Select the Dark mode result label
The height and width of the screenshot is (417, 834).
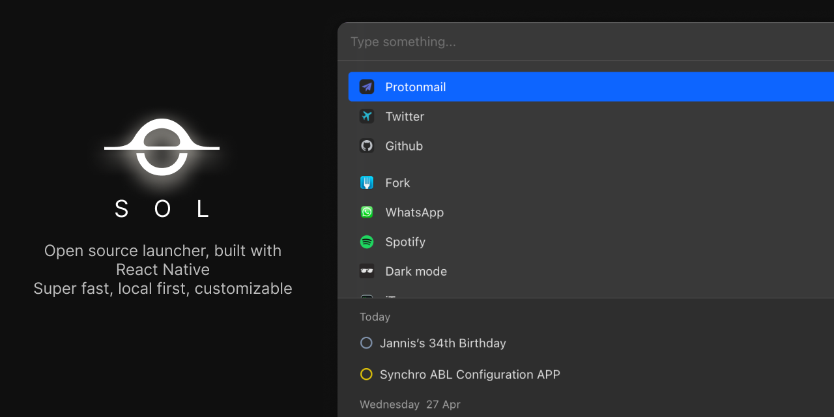(416, 271)
